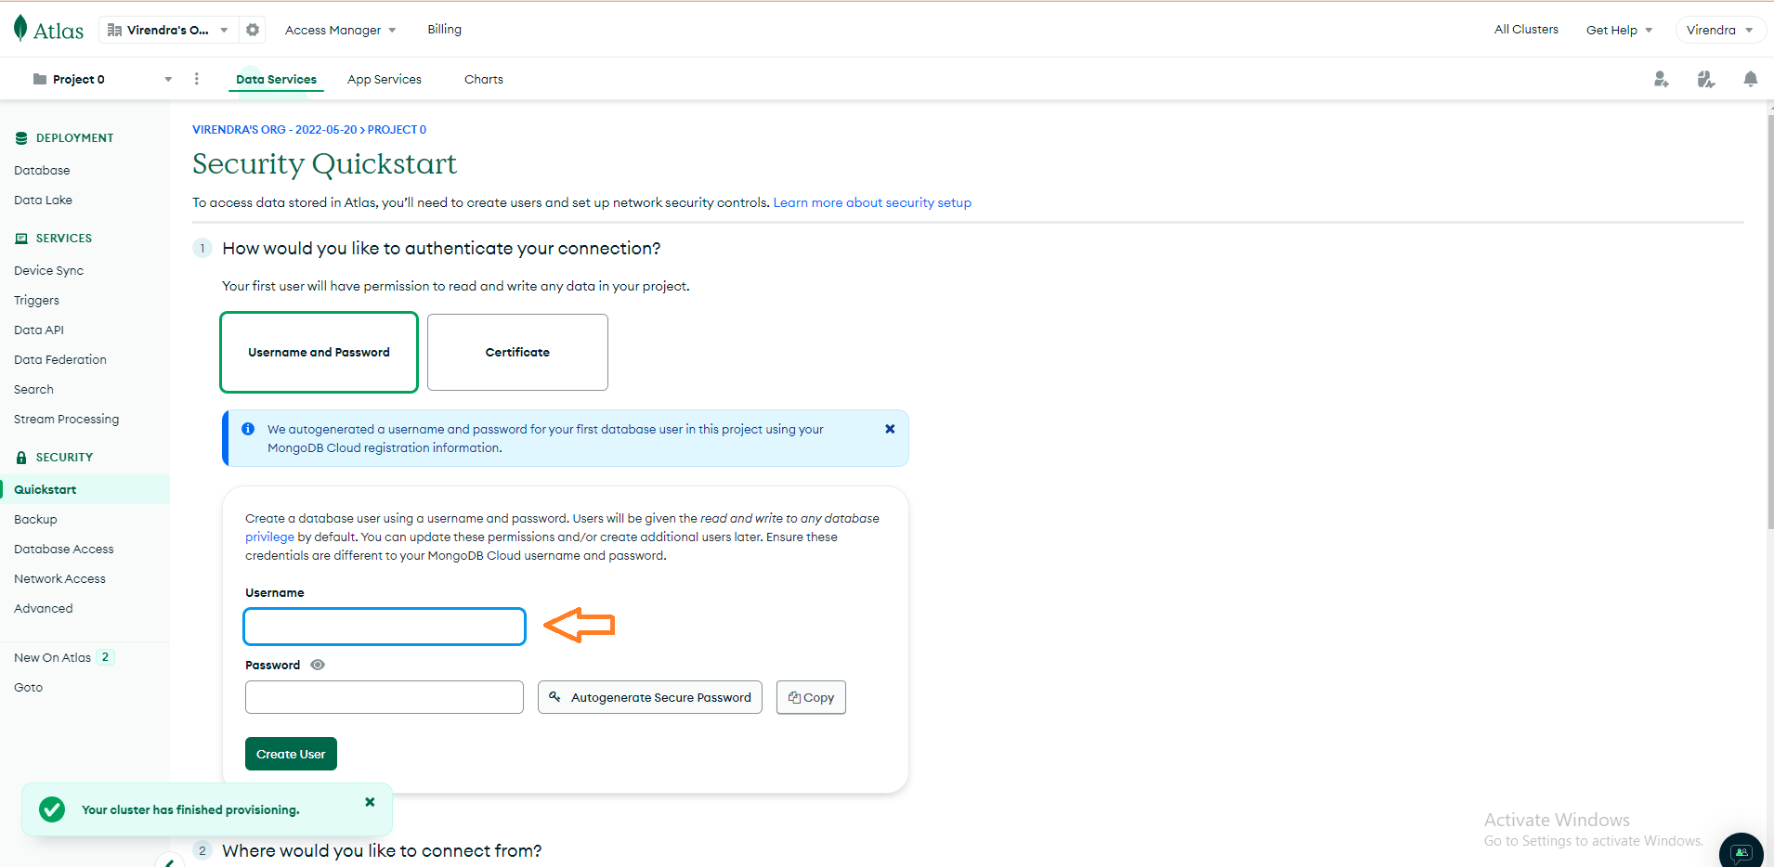The width and height of the screenshot is (1774, 867).
Task: Open the invite user icon
Action: (1661, 79)
